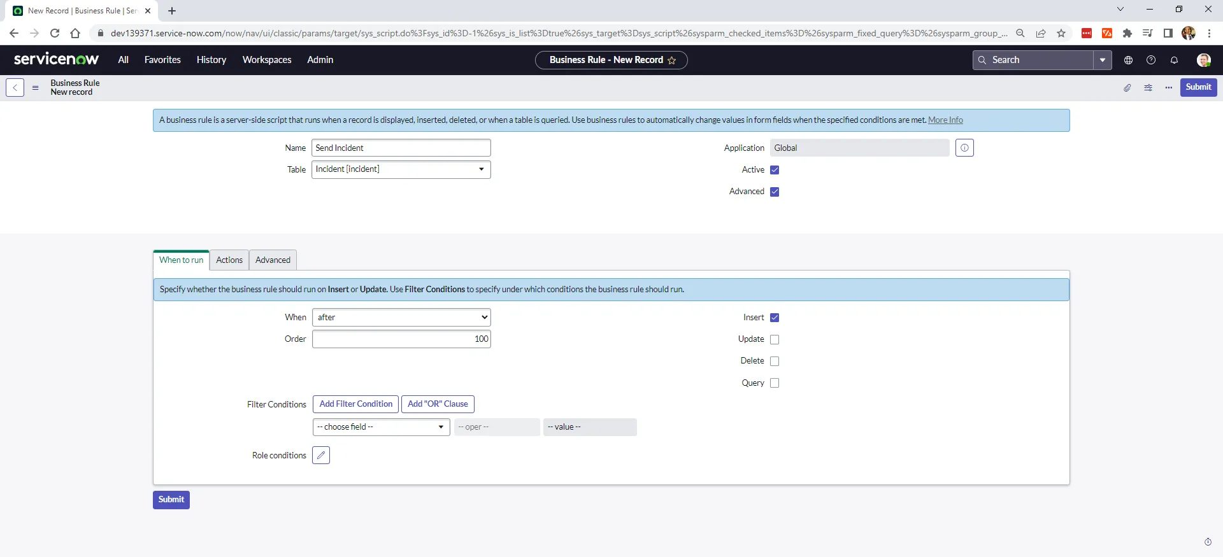The height and width of the screenshot is (557, 1223).
Task: Enable the Query checkbox
Action: 775,383
